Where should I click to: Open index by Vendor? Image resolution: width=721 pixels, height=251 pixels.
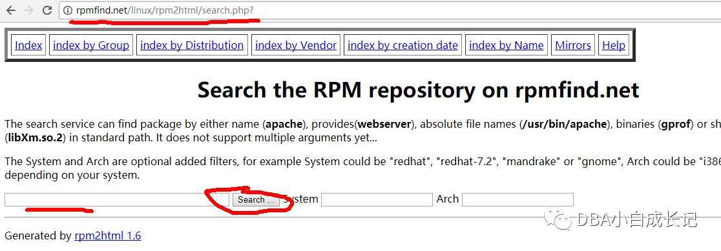[x=296, y=45]
